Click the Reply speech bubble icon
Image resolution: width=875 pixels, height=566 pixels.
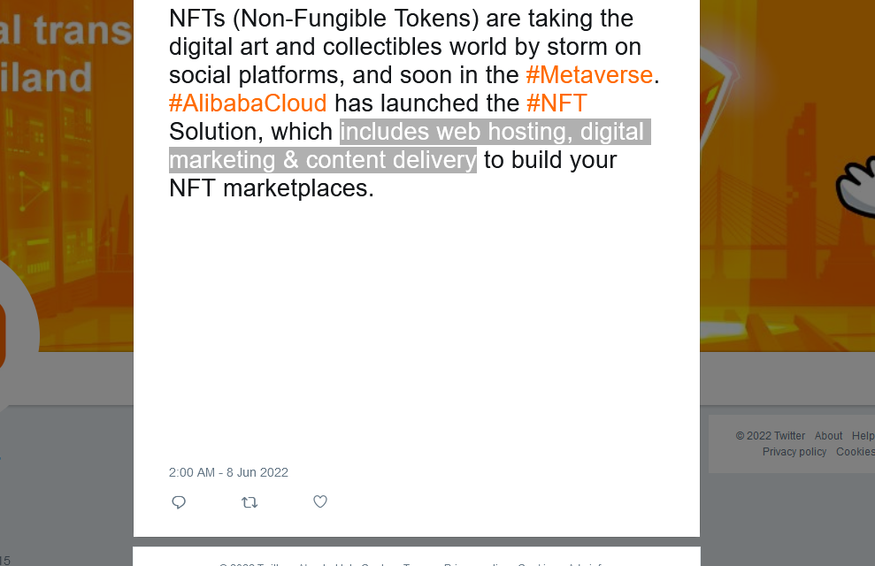pos(179,501)
